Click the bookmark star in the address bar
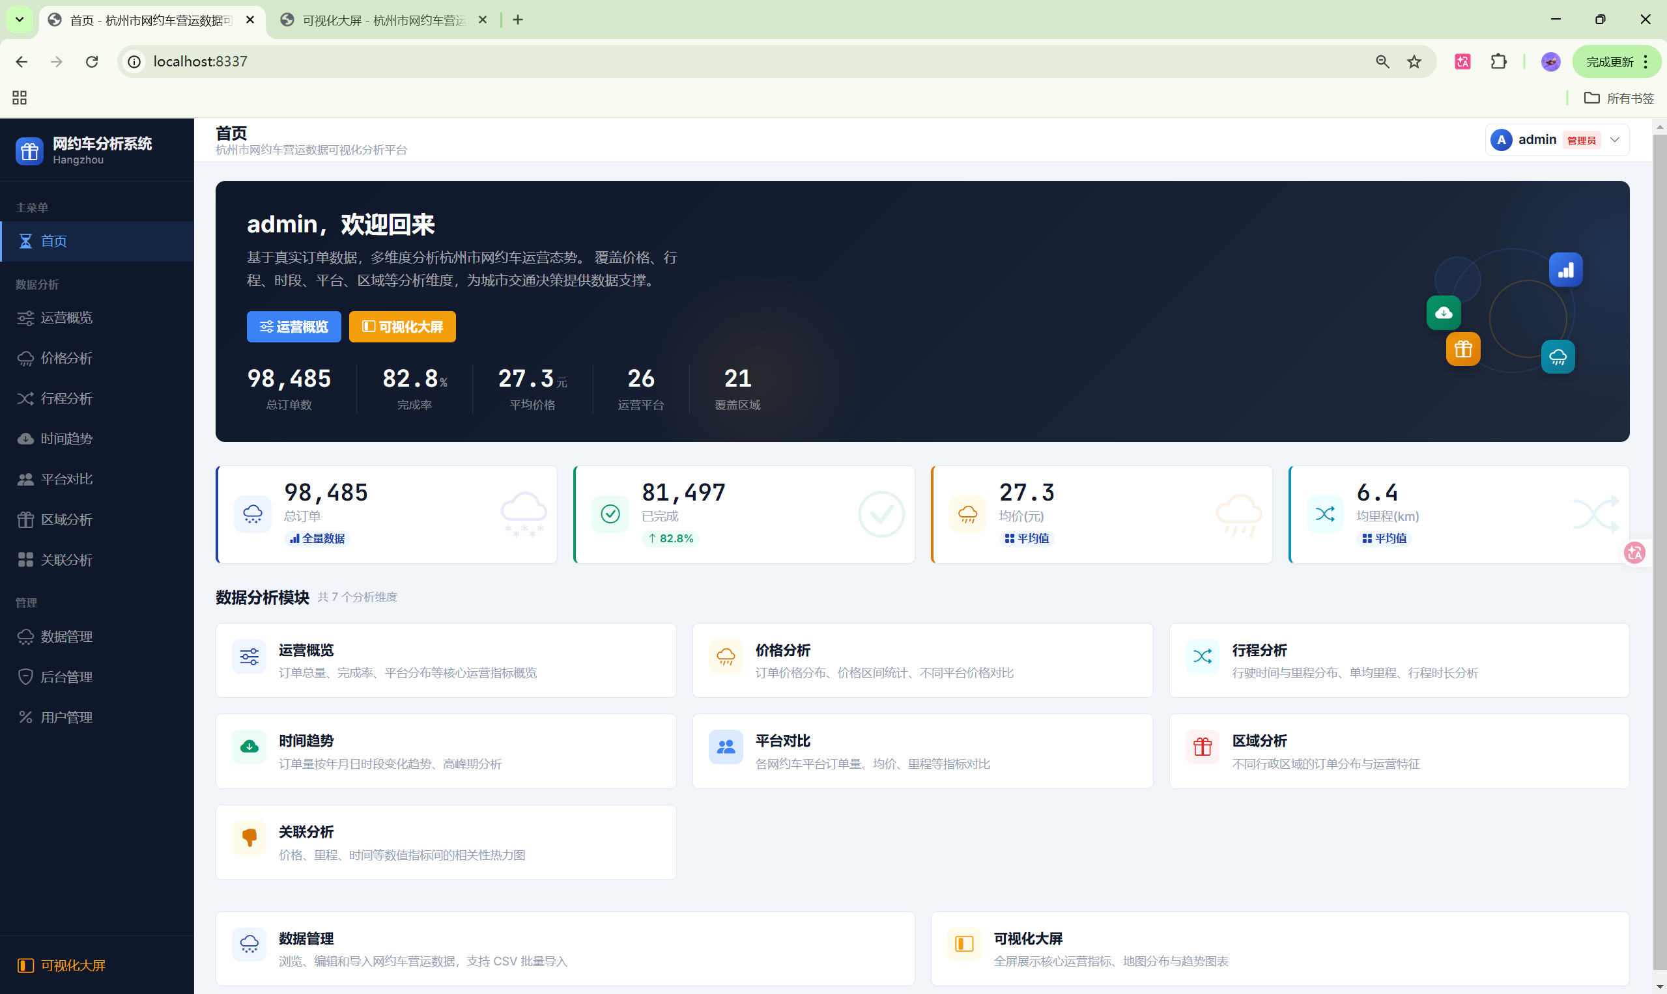This screenshot has width=1667, height=994. tap(1414, 61)
